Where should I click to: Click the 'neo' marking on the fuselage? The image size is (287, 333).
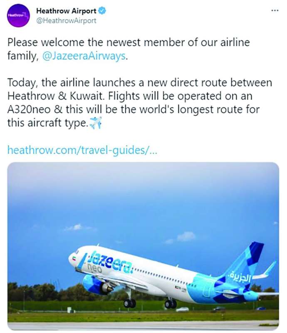tap(96, 270)
